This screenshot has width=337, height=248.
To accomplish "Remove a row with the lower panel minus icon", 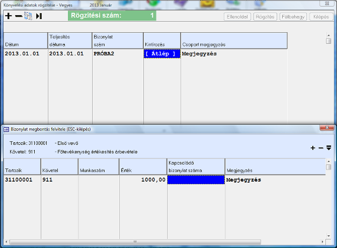I will point(321,148).
